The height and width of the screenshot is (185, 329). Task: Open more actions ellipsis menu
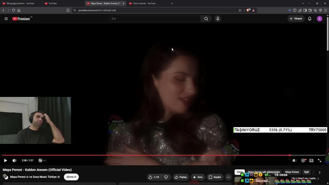(228, 177)
